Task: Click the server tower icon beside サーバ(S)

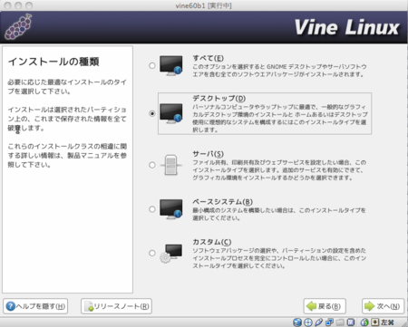Action: point(171,165)
